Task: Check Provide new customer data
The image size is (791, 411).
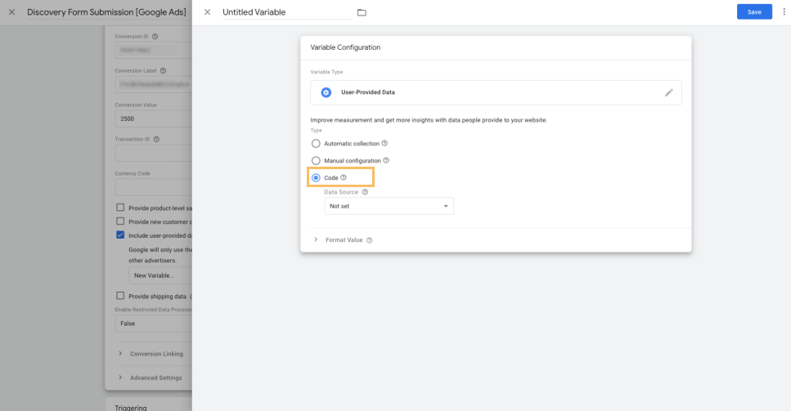Action: 120,221
